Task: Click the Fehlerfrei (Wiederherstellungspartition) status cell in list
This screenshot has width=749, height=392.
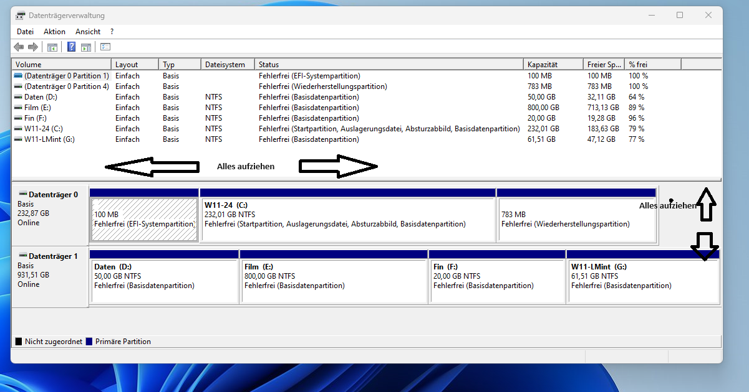Action: tap(322, 86)
